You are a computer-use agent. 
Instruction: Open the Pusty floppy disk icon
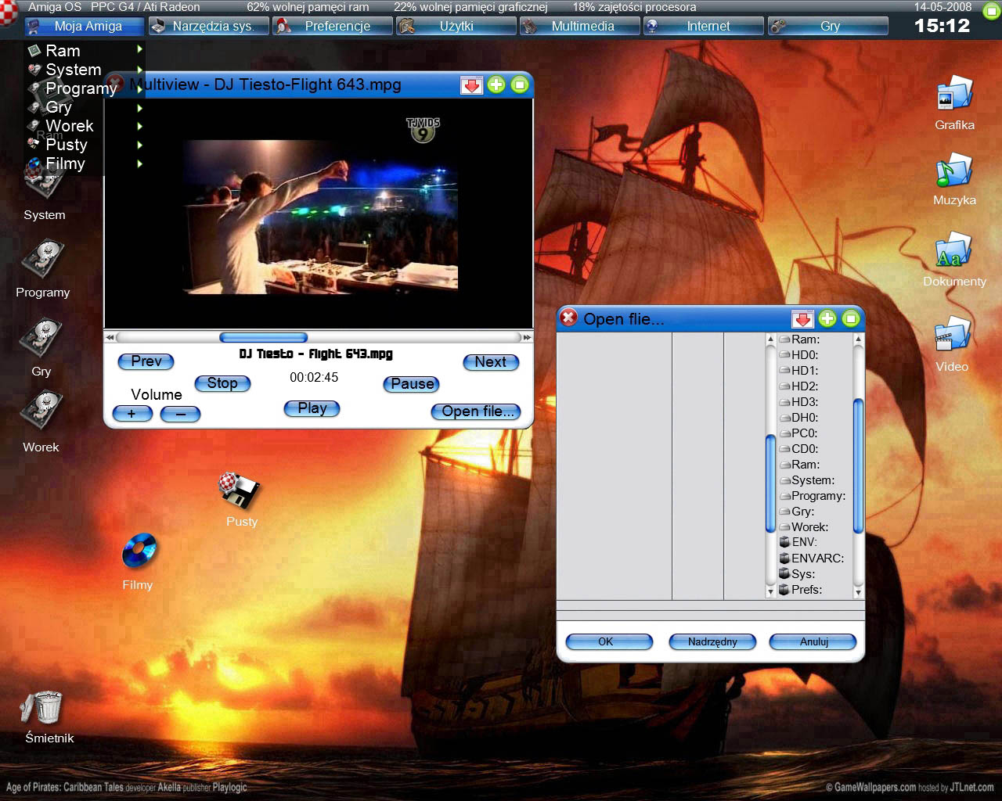point(240,490)
